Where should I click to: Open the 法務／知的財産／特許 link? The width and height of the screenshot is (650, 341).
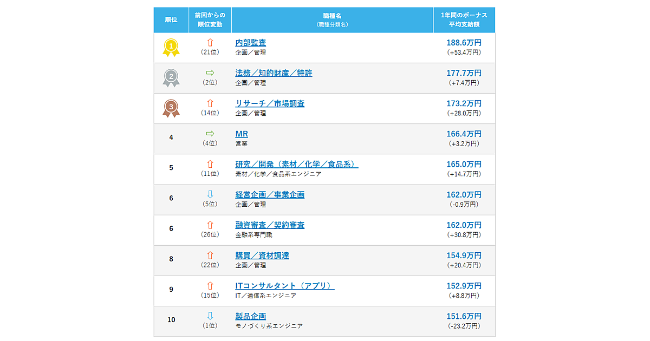point(274,73)
